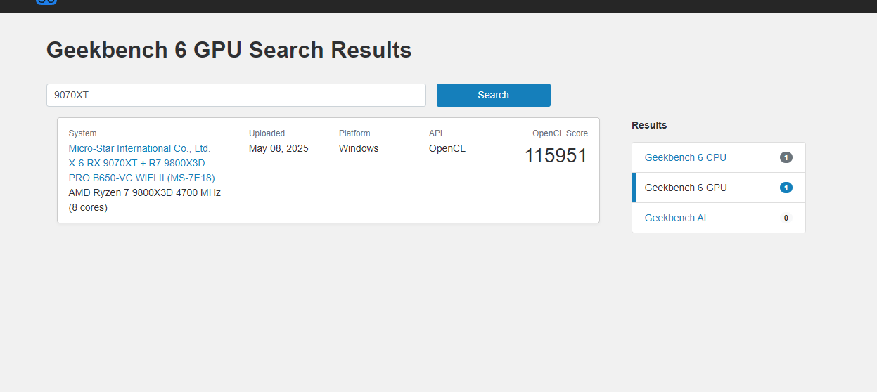Click the blue Search button
This screenshot has width=877, height=392.
coord(493,95)
